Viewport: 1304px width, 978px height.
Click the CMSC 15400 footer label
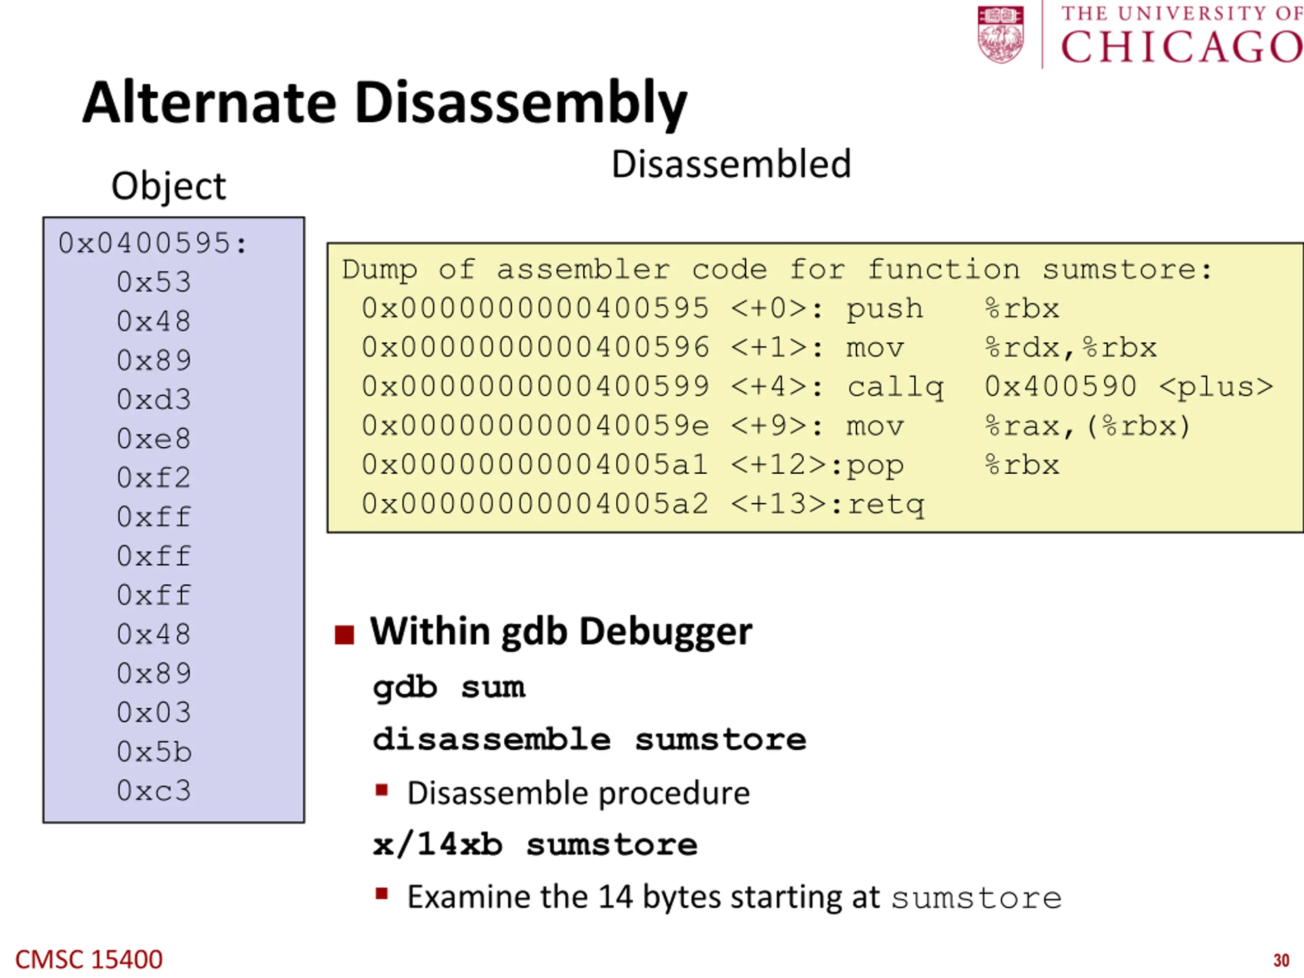(x=89, y=960)
